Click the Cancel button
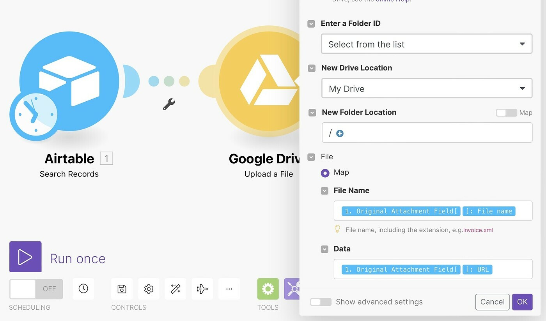Image resolution: width=546 pixels, height=321 pixels. (492, 302)
